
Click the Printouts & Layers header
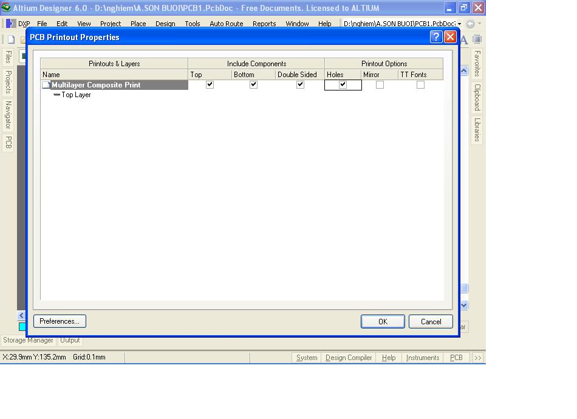(x=114, y=64)
